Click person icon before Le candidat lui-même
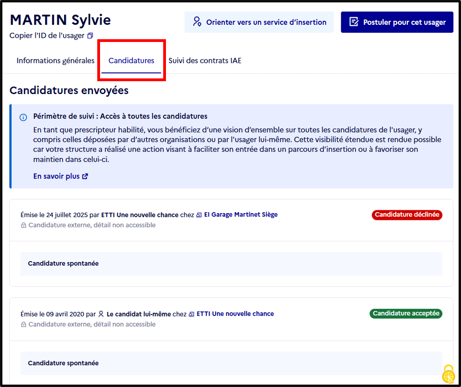Viewport: 461px width, 387px height. (x=101, y=314)
